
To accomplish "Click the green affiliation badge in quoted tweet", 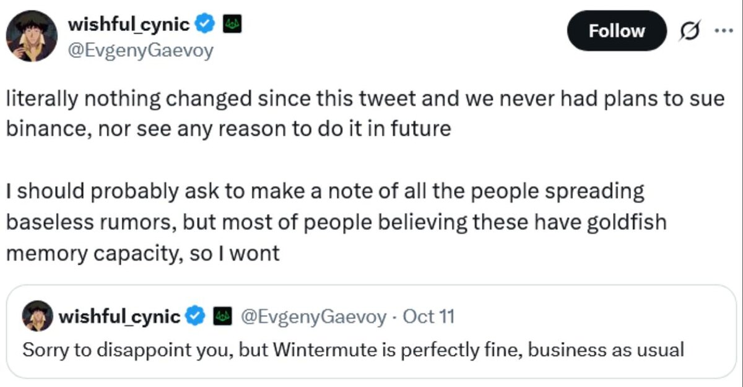I will 222,317.
